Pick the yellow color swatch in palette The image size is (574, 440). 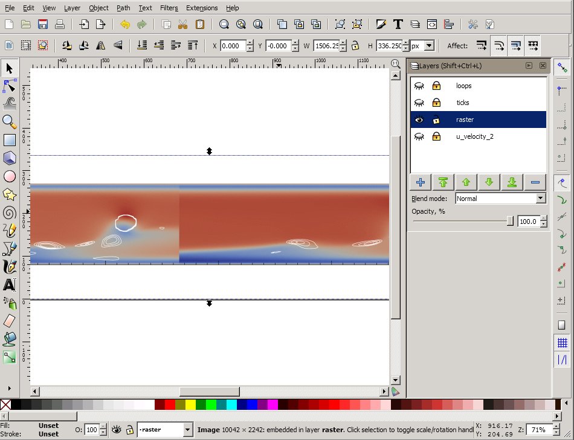(x=190, y=404)
